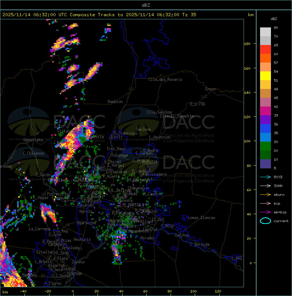Click the 'Chapanay' map label
This screenshot has height=296, width=292.
[136, 188]
